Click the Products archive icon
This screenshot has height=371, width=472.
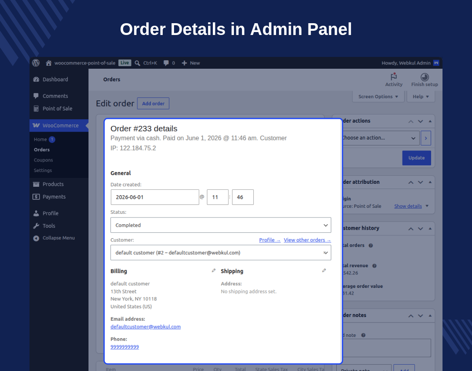(x=36, y=184)
